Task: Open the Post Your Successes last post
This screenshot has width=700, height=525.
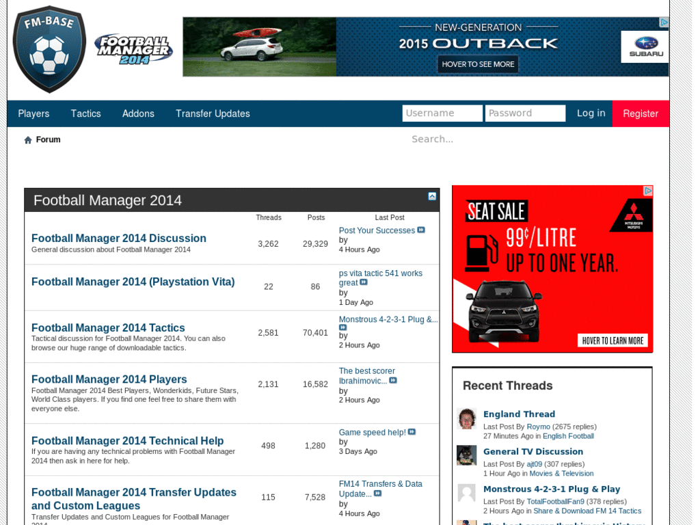Action: 377,230
